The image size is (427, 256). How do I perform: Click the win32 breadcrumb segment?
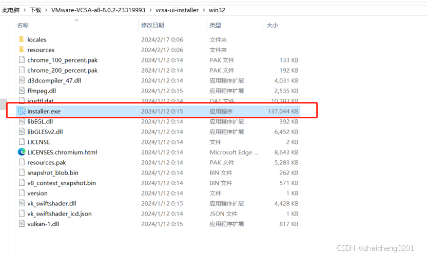click(217, 10)
